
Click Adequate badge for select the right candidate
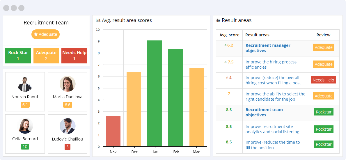pos(324,96)
